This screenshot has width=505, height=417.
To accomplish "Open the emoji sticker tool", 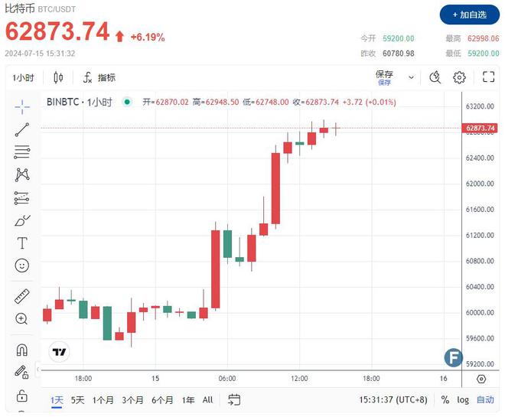I will point(21,266).
